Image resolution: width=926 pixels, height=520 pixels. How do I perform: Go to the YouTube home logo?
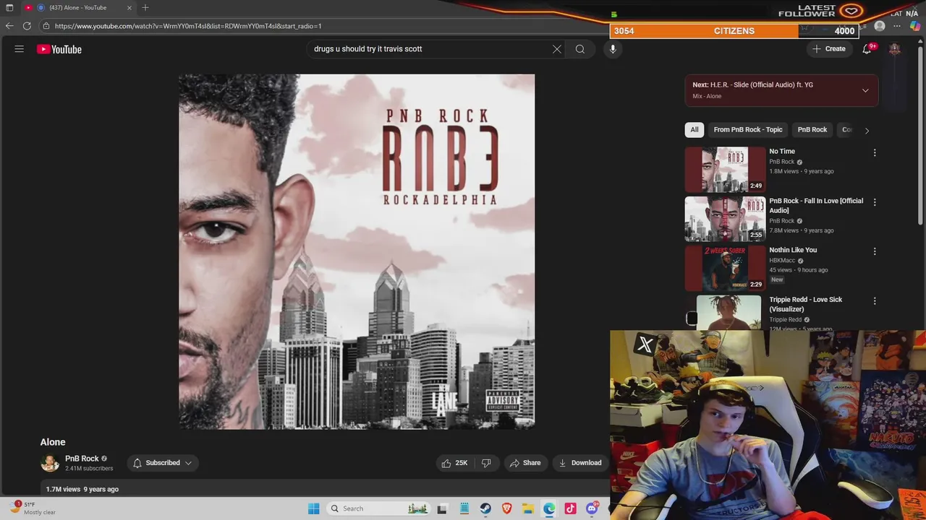point(59,49)
